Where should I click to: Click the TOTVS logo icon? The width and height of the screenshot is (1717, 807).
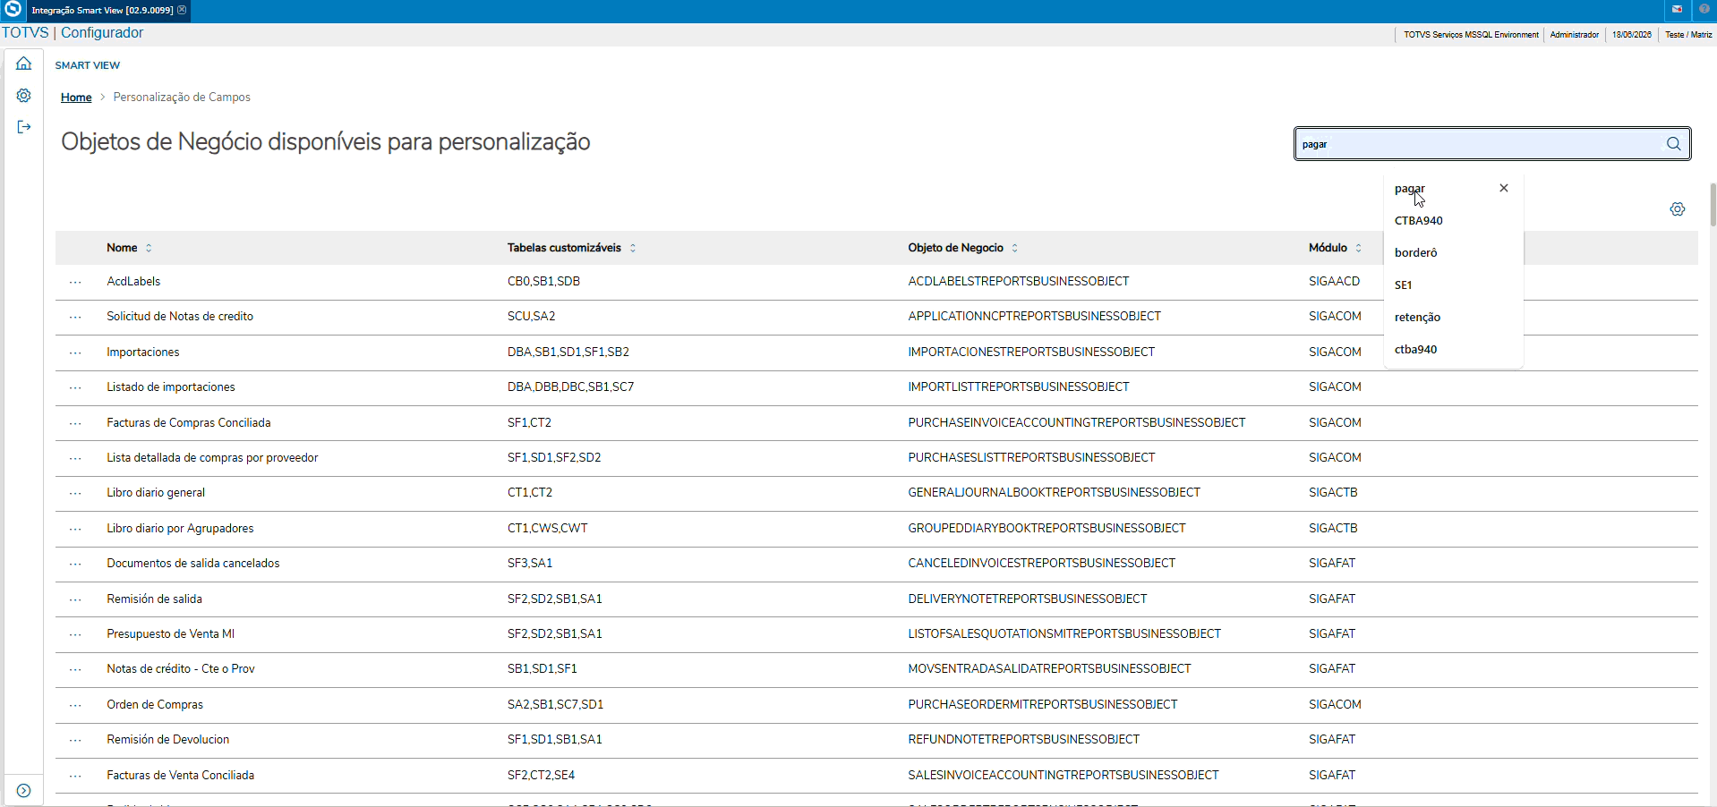point(13,10)
